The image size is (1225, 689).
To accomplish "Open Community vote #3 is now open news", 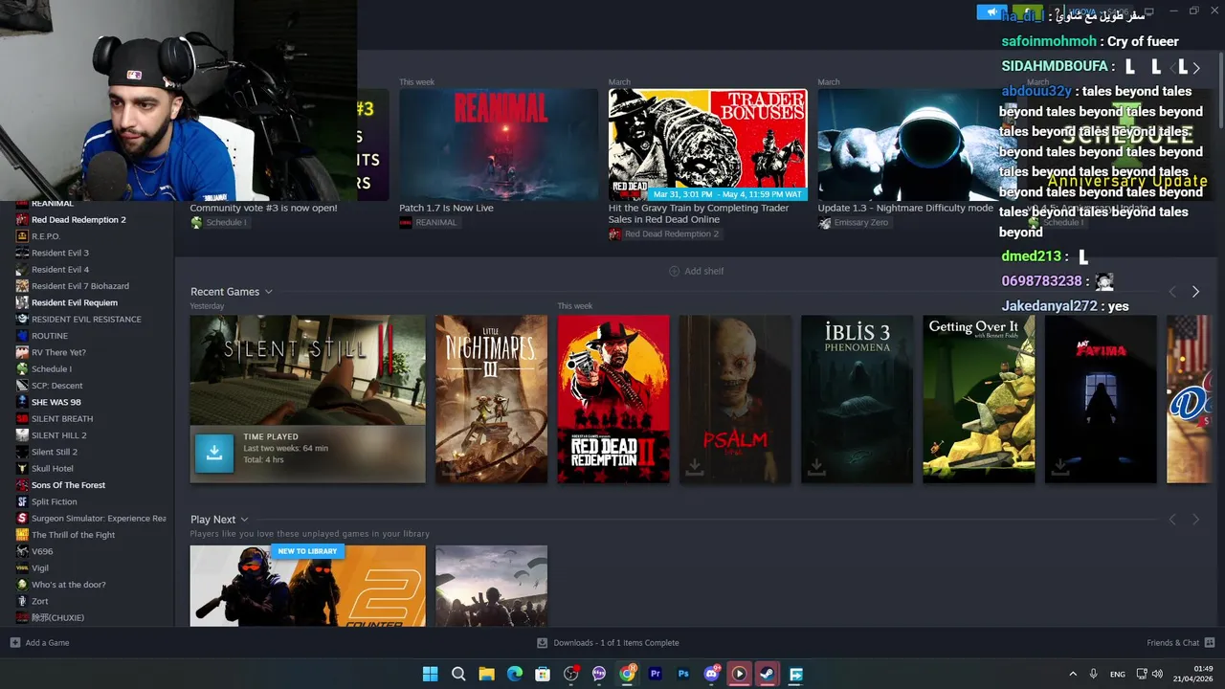I will 263,208.
